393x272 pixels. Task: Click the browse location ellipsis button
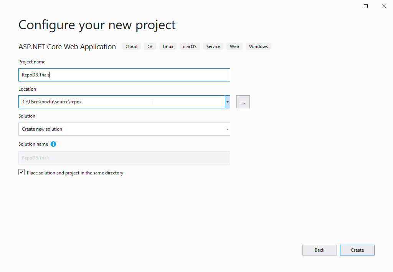pyautogui.click(x=243, y=102)
